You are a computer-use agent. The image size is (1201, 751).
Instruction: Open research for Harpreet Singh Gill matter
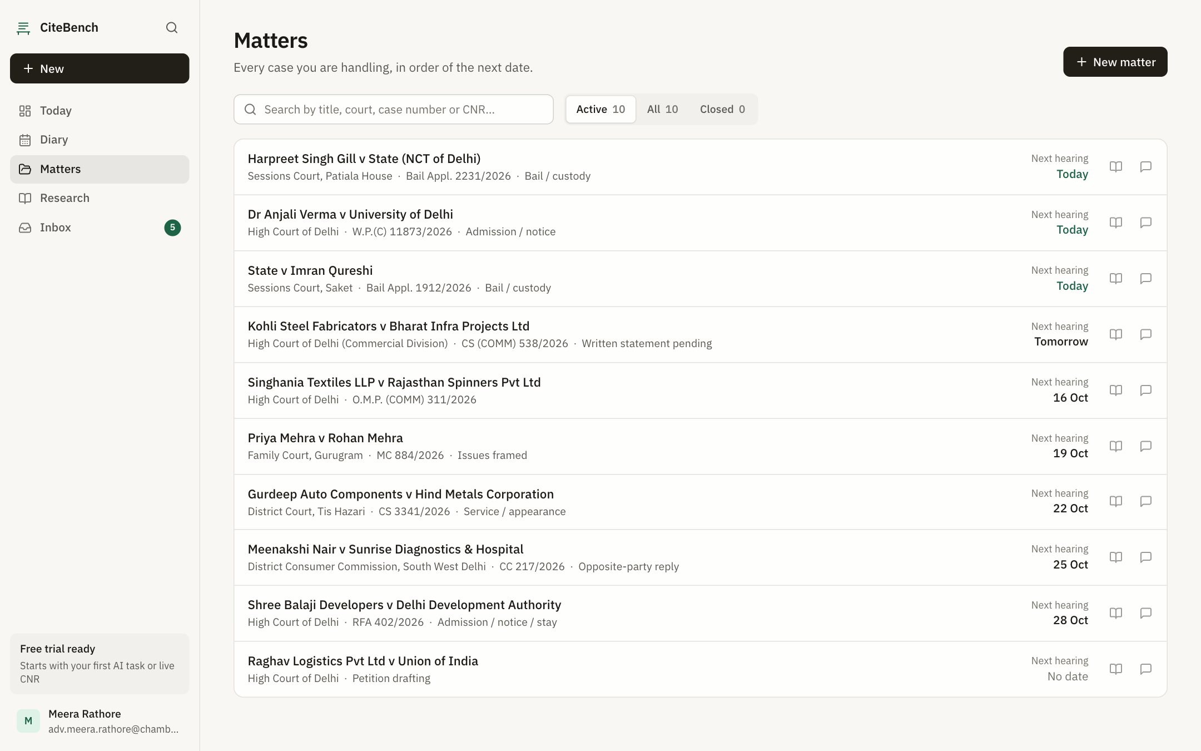(1116, 167)
